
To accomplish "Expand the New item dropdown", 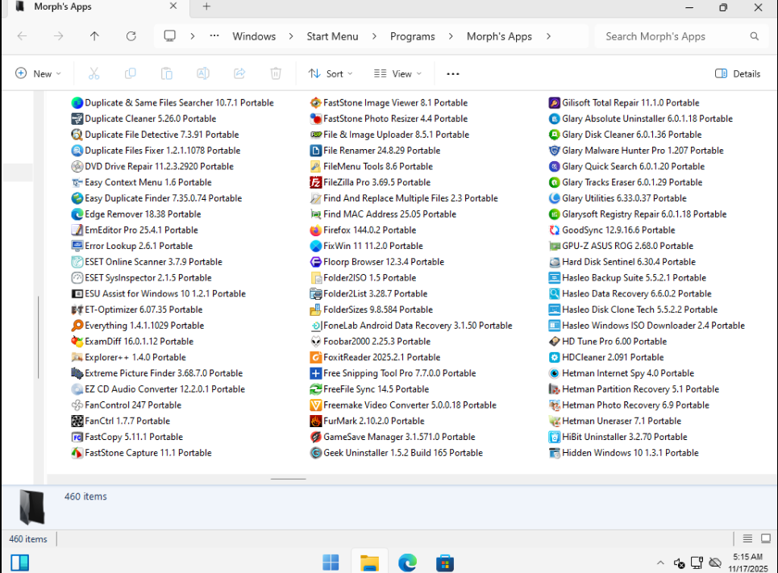I will coord(38,73).
